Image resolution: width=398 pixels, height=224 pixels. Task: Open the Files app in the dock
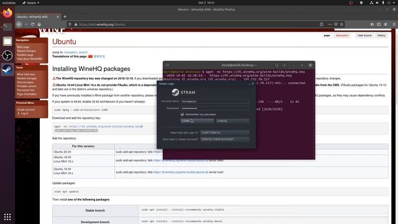[7, 41]
